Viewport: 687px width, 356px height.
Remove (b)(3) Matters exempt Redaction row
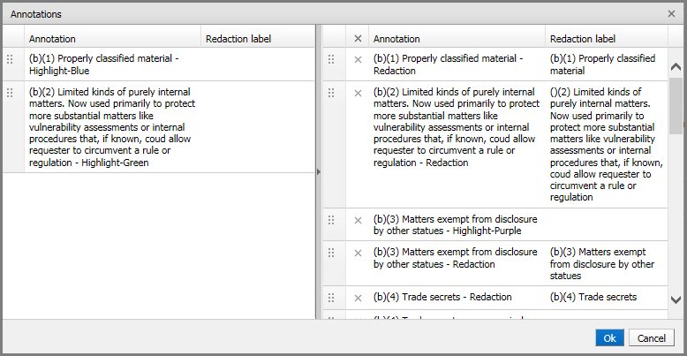pyautogui.click(x=358, y=253)
